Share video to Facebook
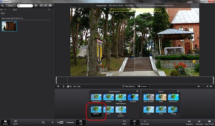This screenshot has height=126, width=215. (x=70, y=123)
